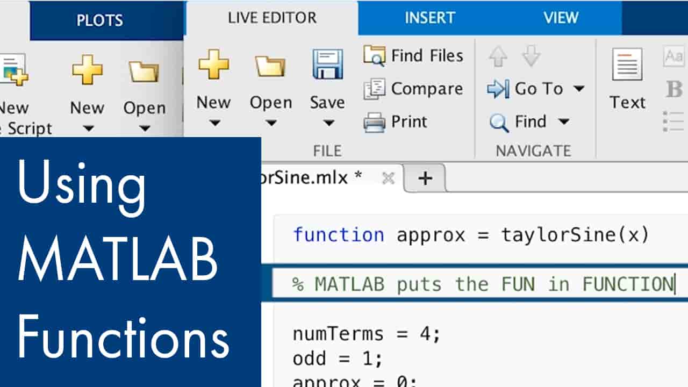Expand the Go To dropdown arrow

(x=578, y=89)
